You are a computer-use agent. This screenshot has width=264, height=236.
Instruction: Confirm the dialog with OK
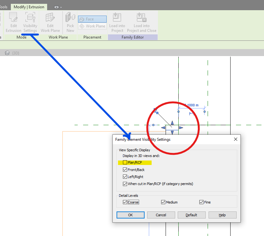131,215
